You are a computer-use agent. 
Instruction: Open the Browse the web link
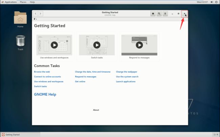tap(42, 72)
